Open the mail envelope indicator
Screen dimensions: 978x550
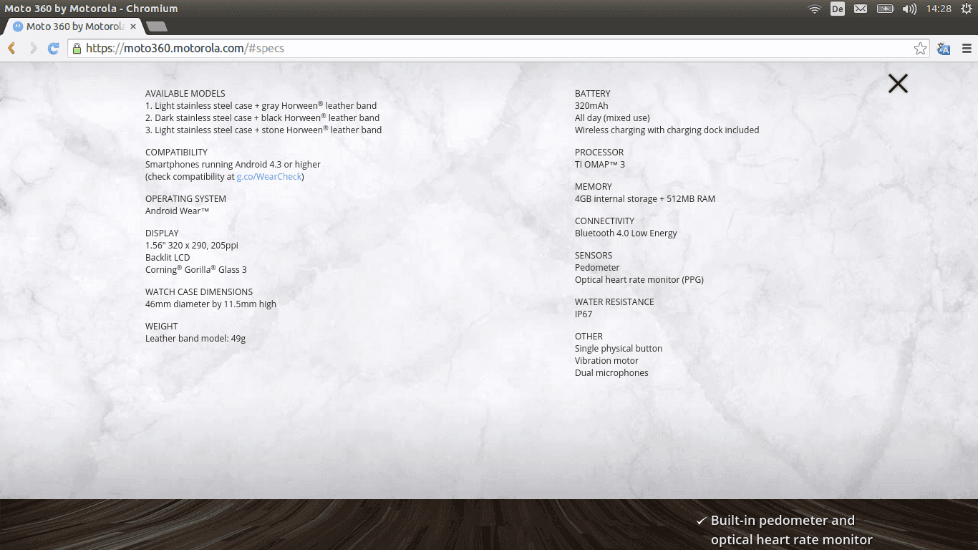click(x=861, y=9)
